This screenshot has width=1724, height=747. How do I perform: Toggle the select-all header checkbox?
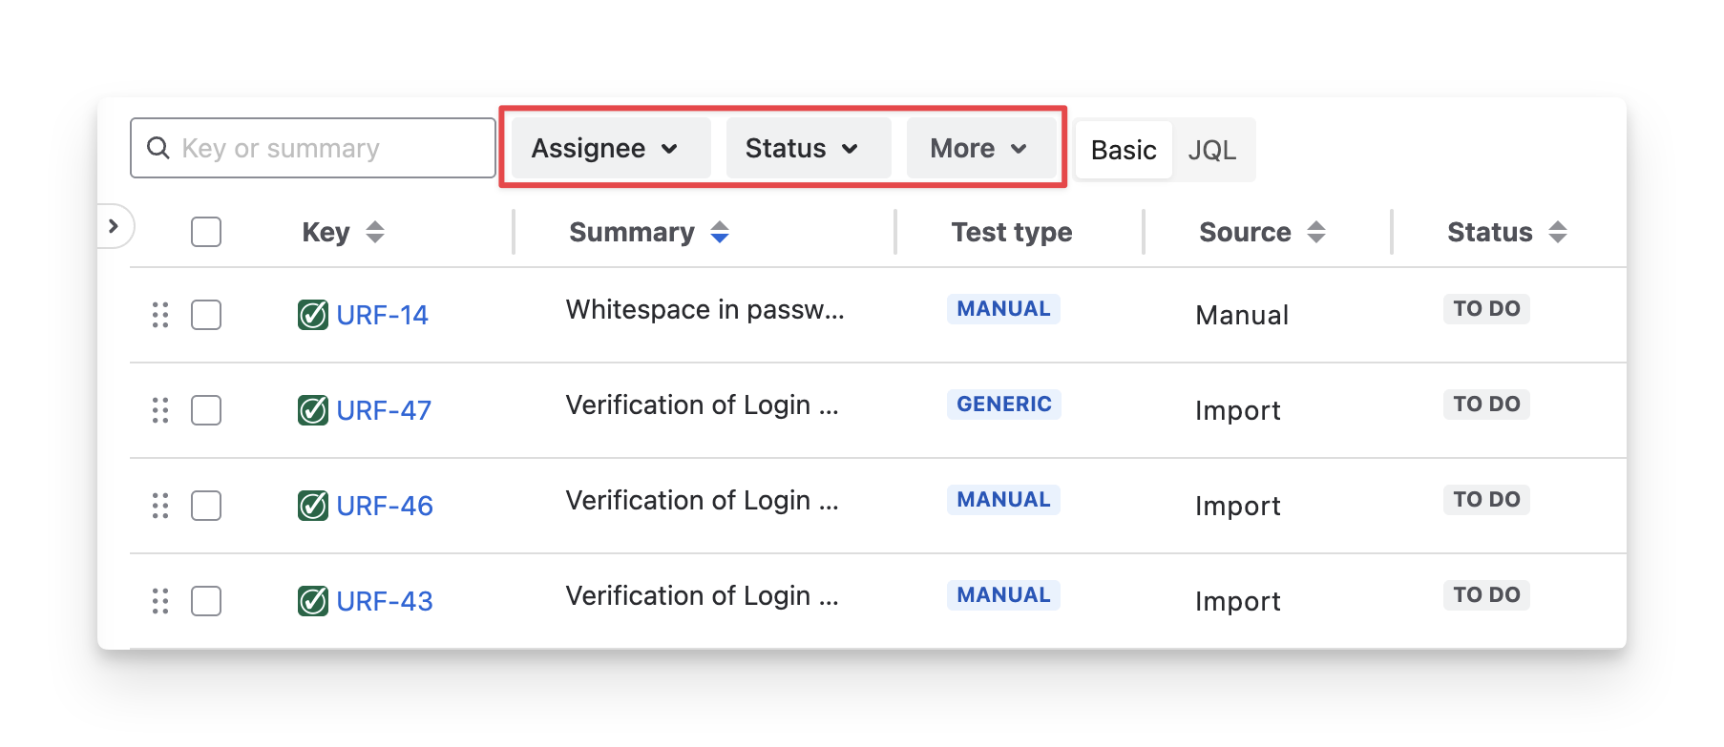click(x=206, y=232)
